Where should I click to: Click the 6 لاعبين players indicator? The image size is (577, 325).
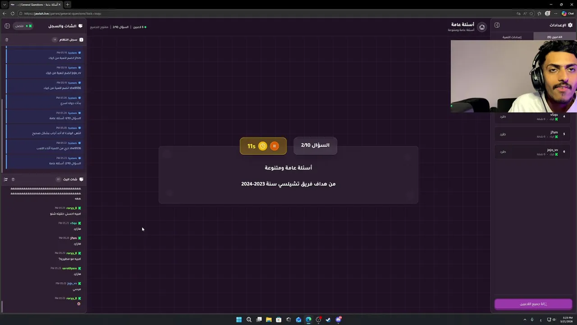pyautogui.click(x=139, y=27)
